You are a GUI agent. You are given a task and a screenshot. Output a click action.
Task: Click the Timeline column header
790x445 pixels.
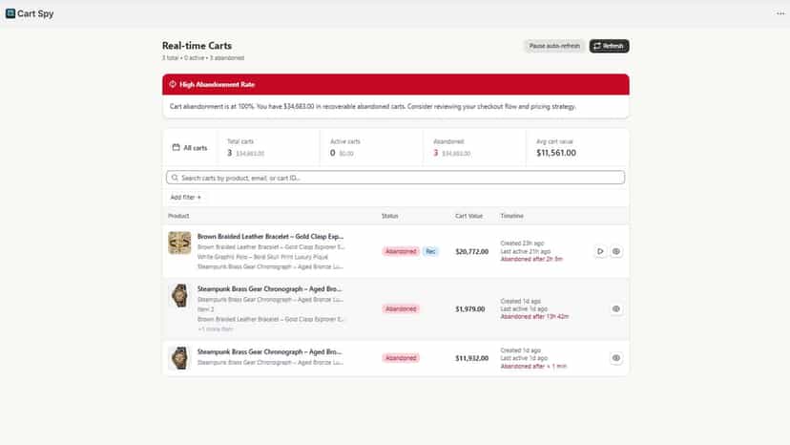click(x=512, y=216)
